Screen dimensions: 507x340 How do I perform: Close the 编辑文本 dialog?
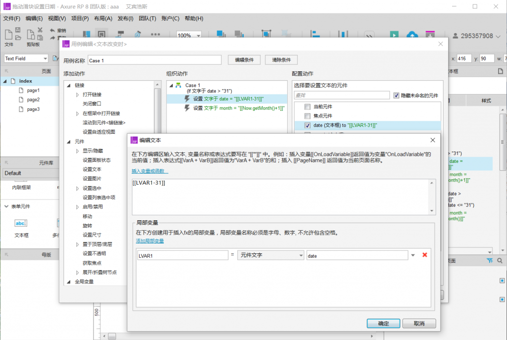pyautogui.click(x=433, y=140)
